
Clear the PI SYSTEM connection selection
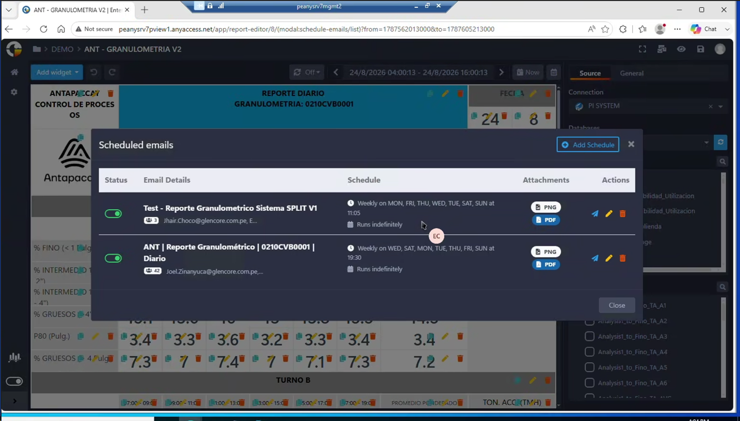point(711,106)
